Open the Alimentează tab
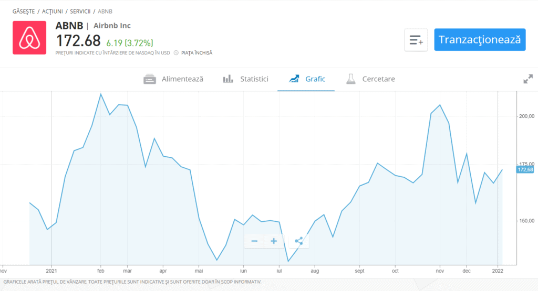The width and height of the screenshot is (538, 291). click(173, 79)
